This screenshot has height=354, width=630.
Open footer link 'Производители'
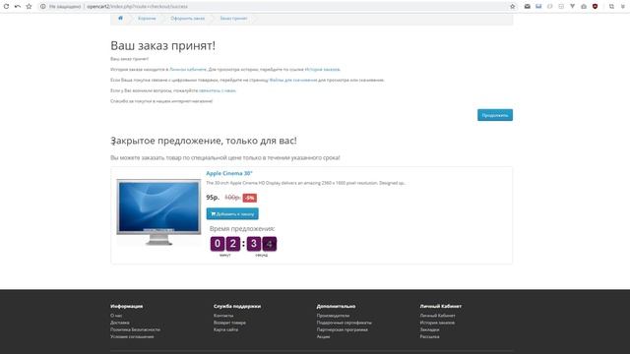(x=333, y=316)
